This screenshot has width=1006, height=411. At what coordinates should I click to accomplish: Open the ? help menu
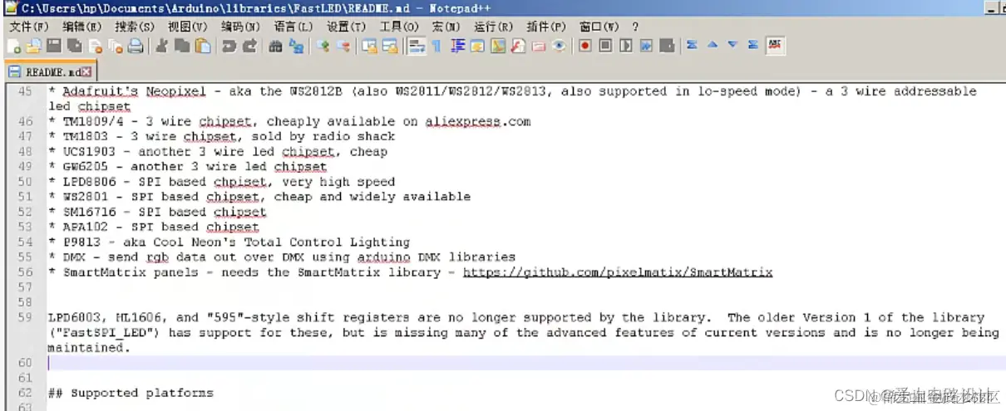click(635, 27)
